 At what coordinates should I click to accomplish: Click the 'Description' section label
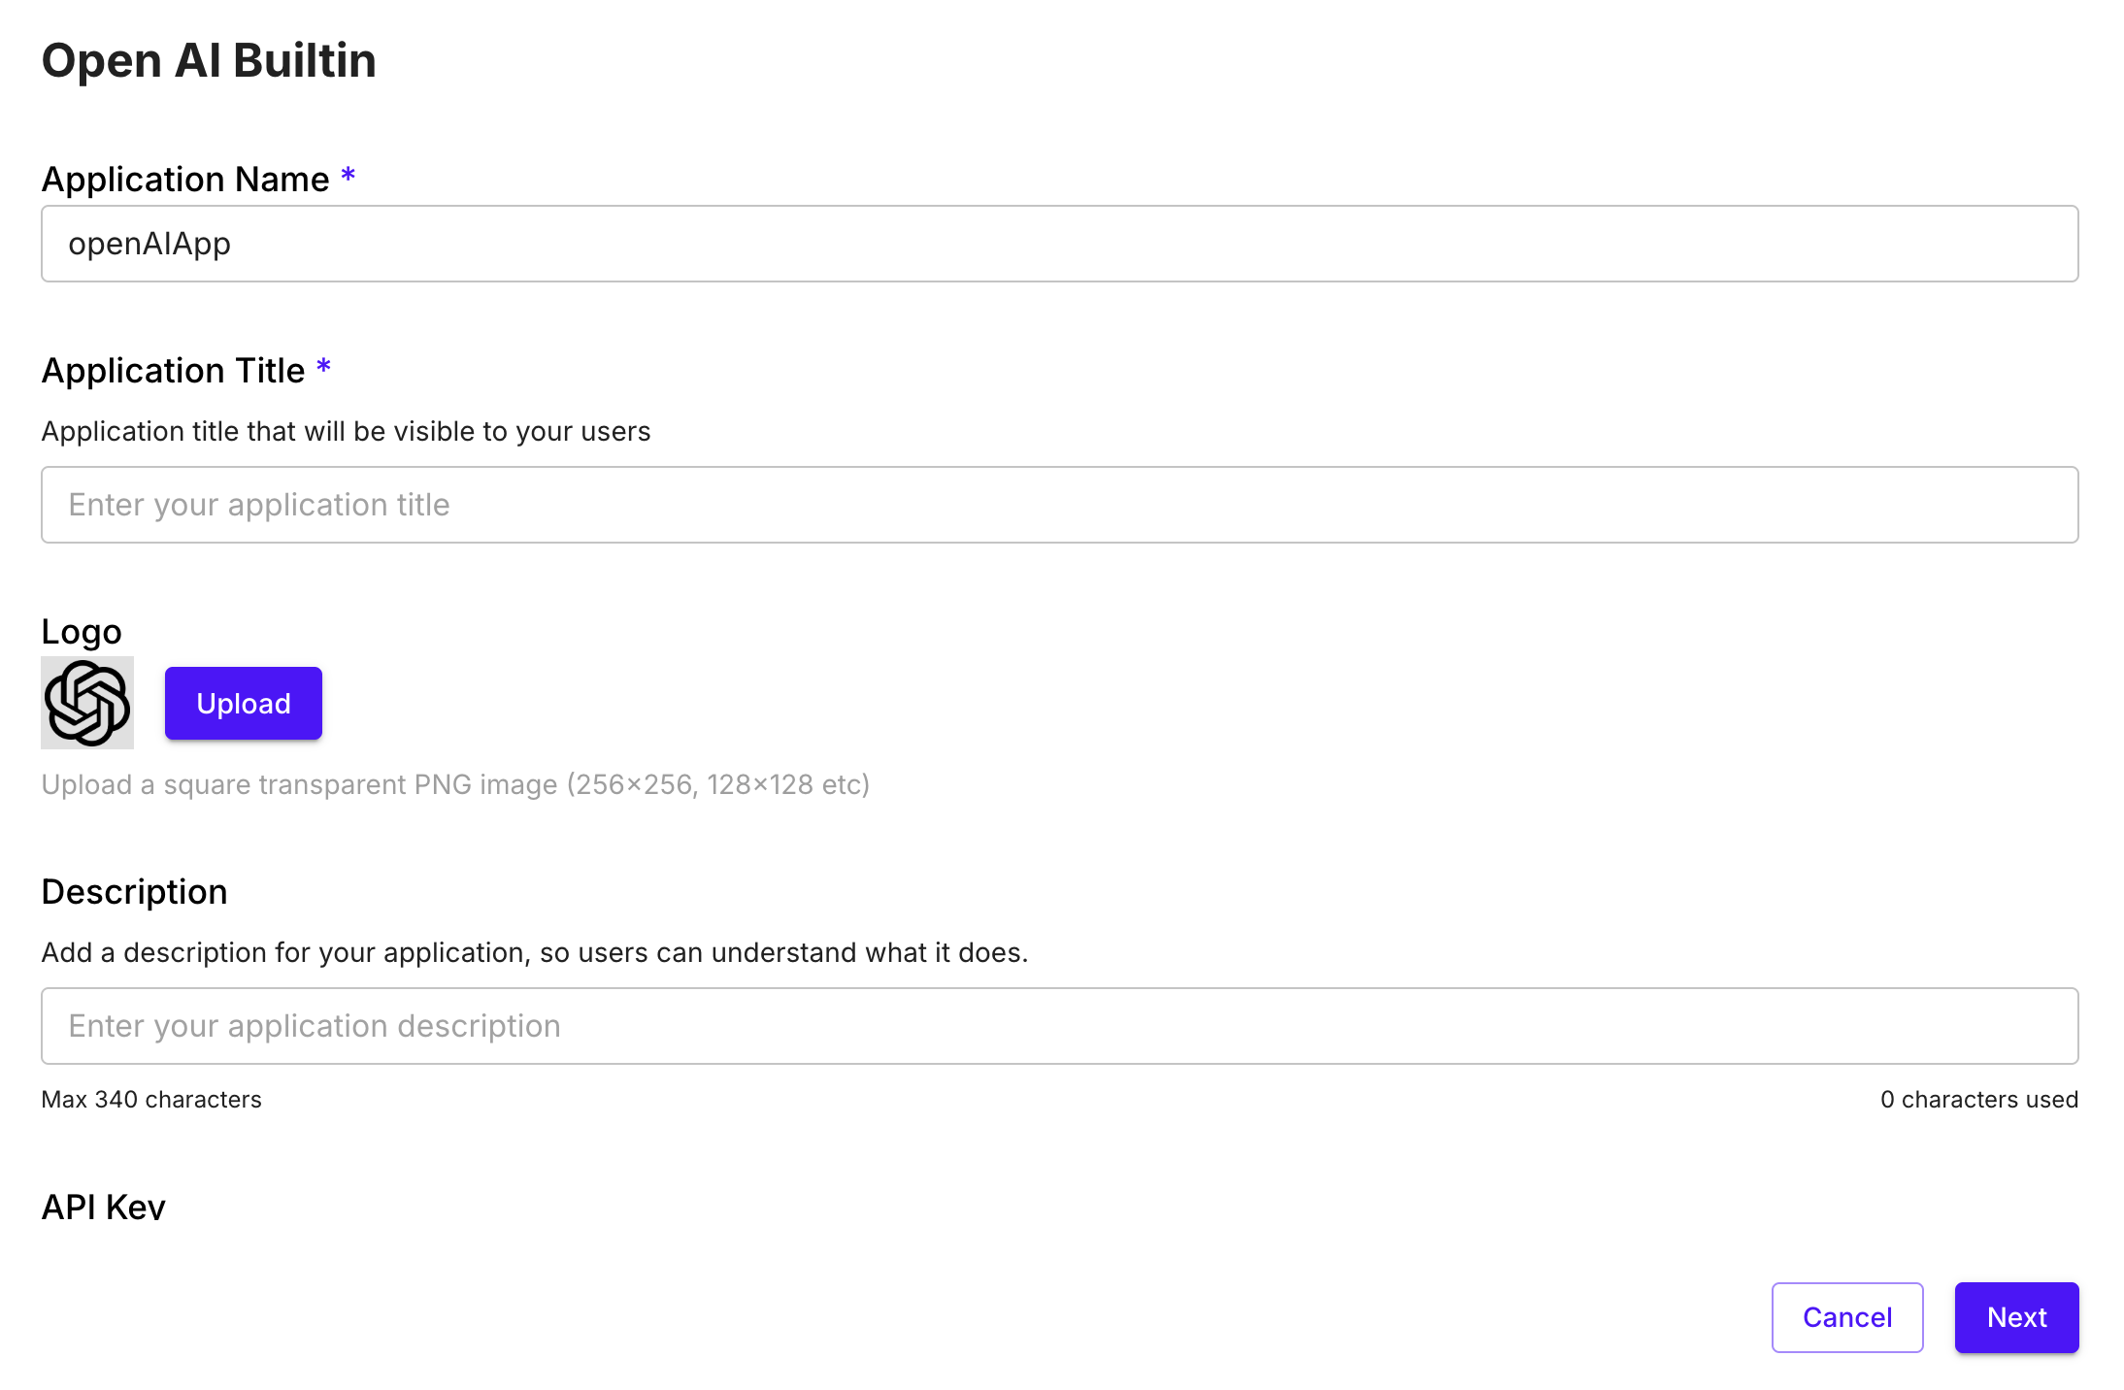click(134, 892)
